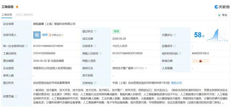Screen dimensions: 231x109
Task: Click the 存续 status badge
Action: [x=116, y=31]
